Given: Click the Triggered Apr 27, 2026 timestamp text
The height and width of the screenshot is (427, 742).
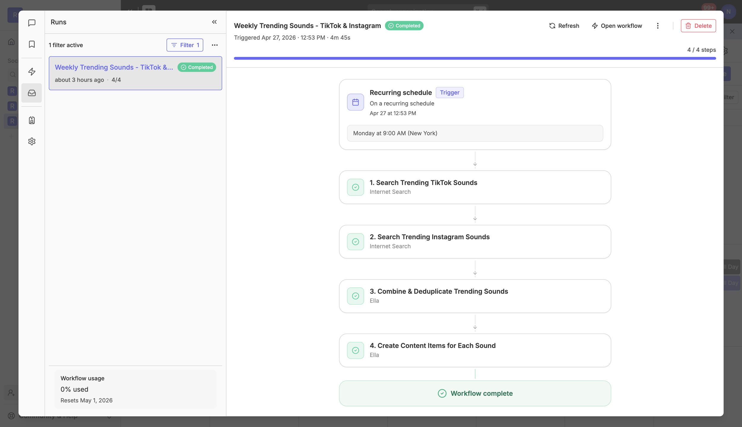Looking at the screenshot, I should pos(292,38).
